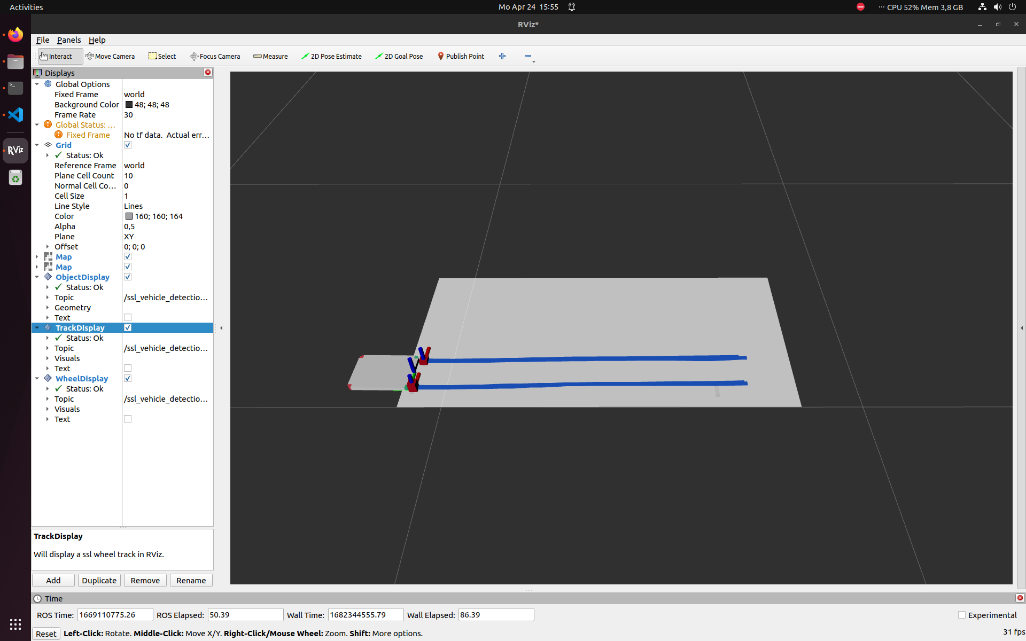Activate the Focus Camera tool

[x=215, y=56]
